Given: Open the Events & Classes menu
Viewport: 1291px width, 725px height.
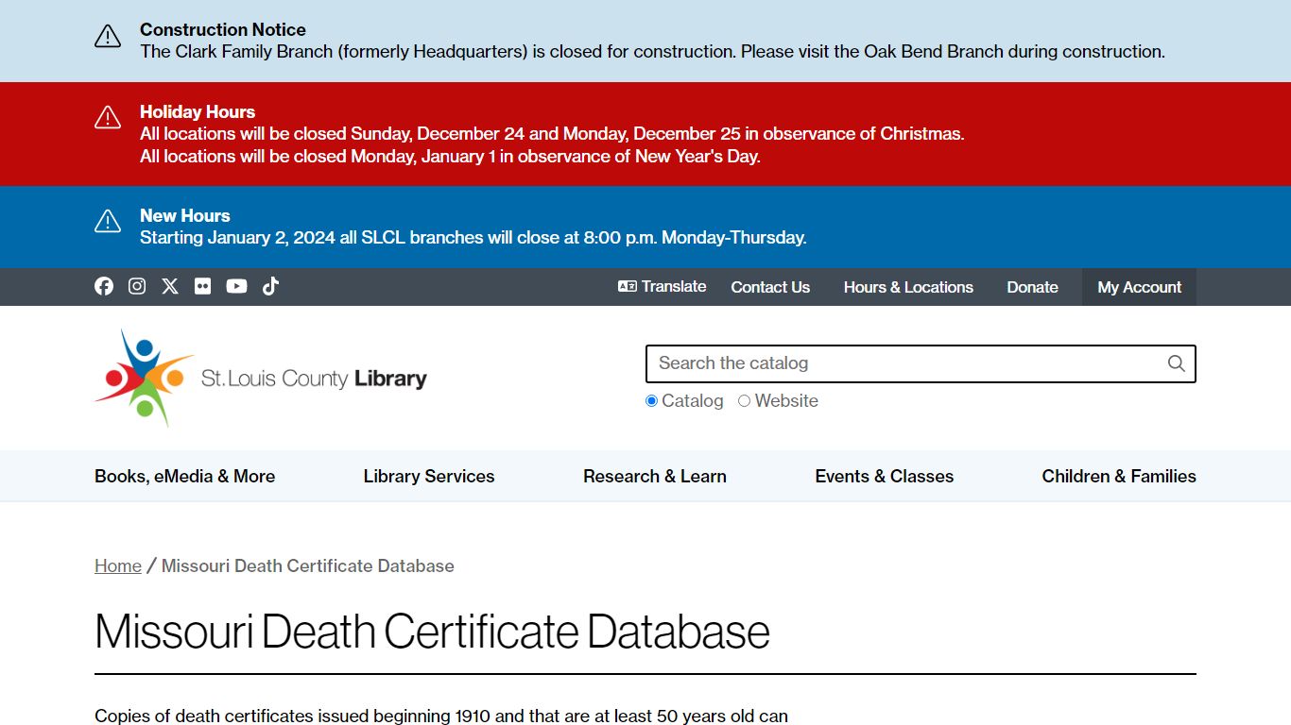Looking at the screenshot, I should (x=885, y=477).
